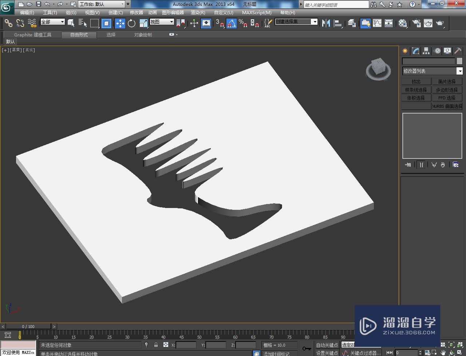
Task: Toggle Select and Manipulate mode
Action: [x=194, y=23]
